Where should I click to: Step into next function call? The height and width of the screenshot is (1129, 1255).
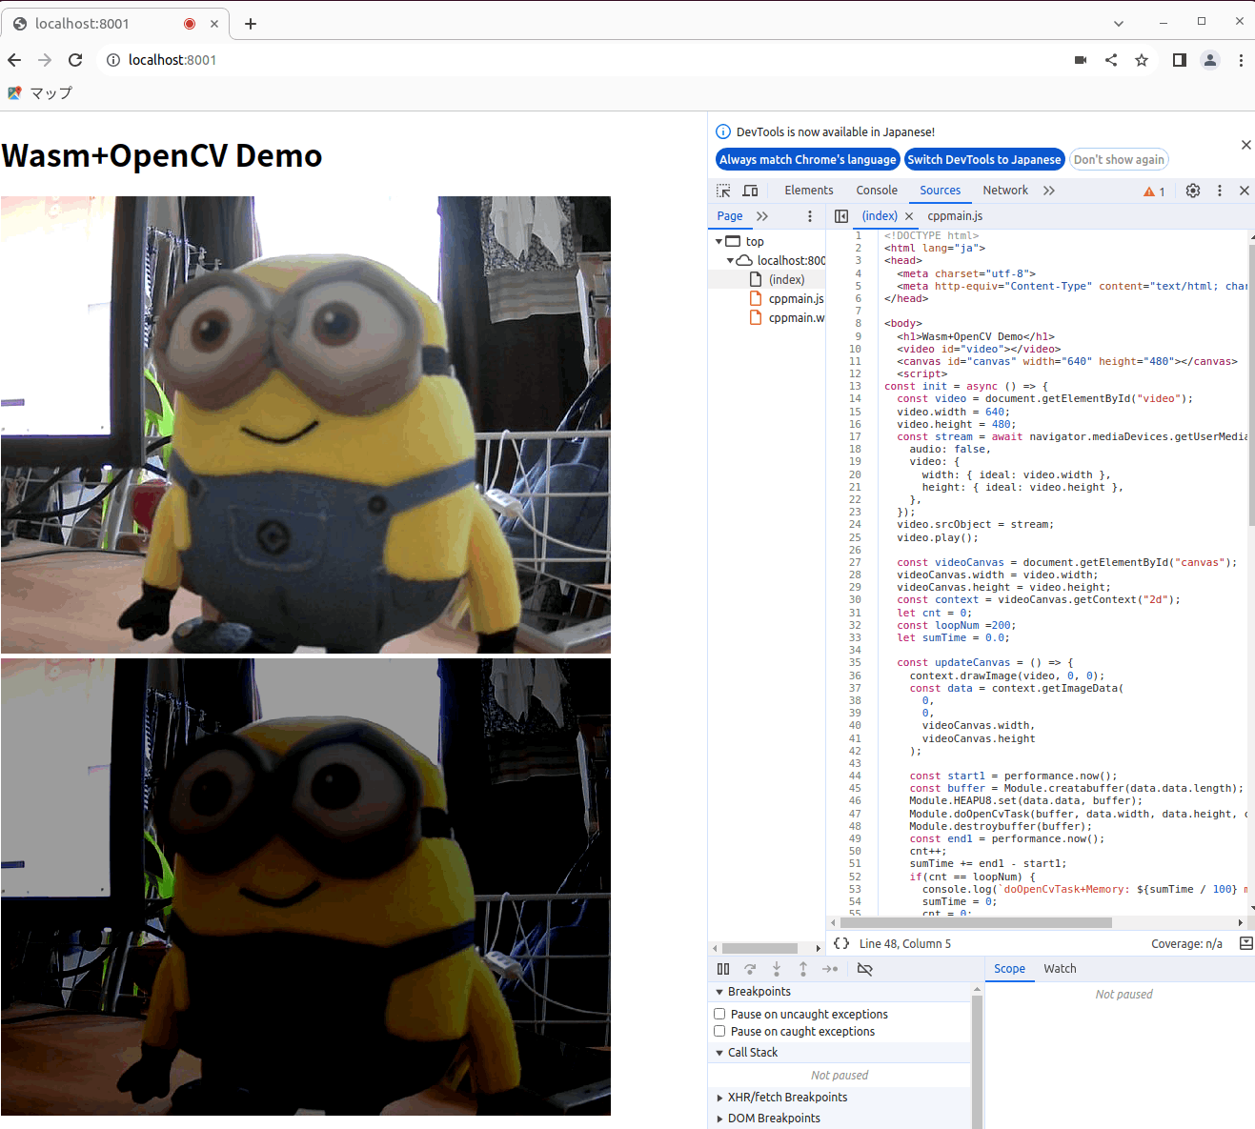pos(777,969)
